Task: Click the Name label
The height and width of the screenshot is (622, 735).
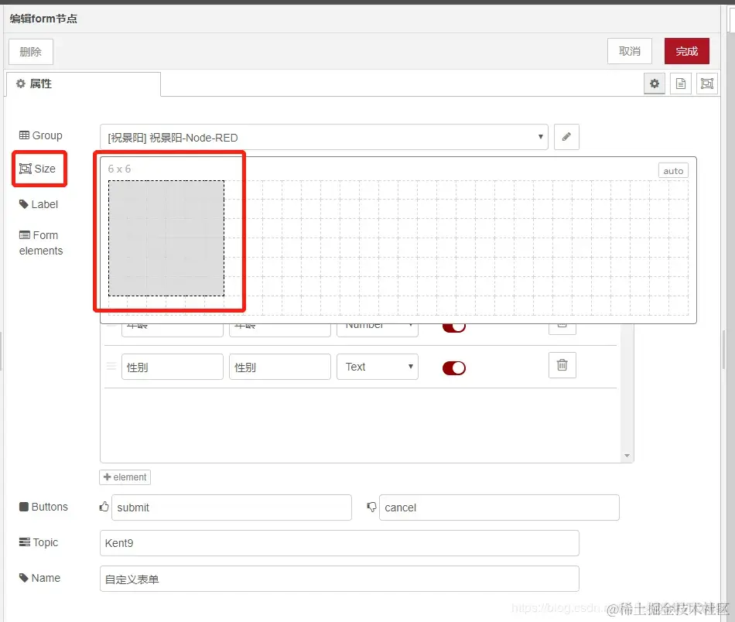Action: pyautogui.click(x=39, y=578)
